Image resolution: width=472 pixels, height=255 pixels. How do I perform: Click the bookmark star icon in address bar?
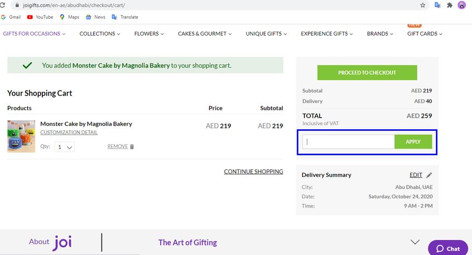tap(422, 5)
